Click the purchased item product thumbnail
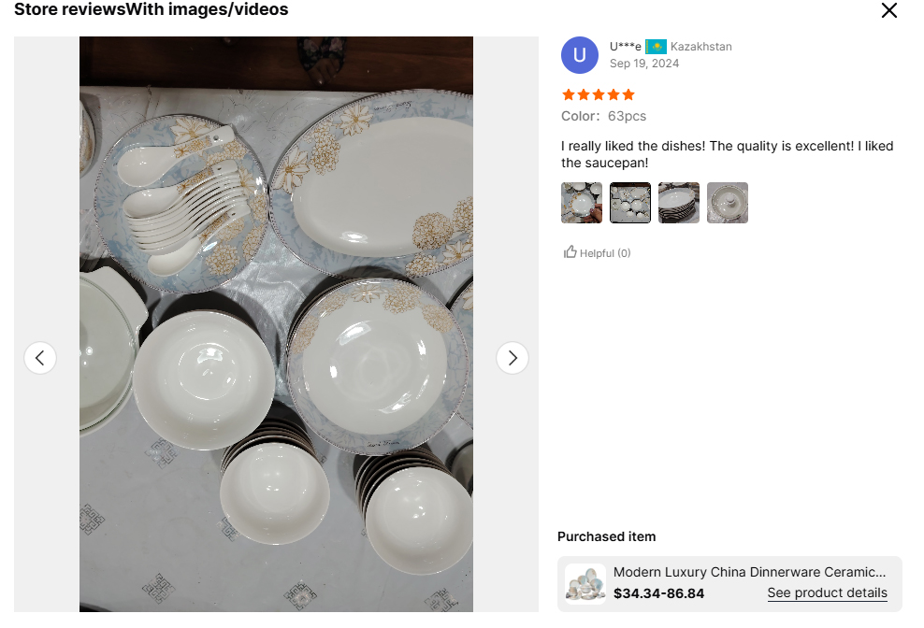The height and width of the screenshot is (628, 924). point(585,583)
